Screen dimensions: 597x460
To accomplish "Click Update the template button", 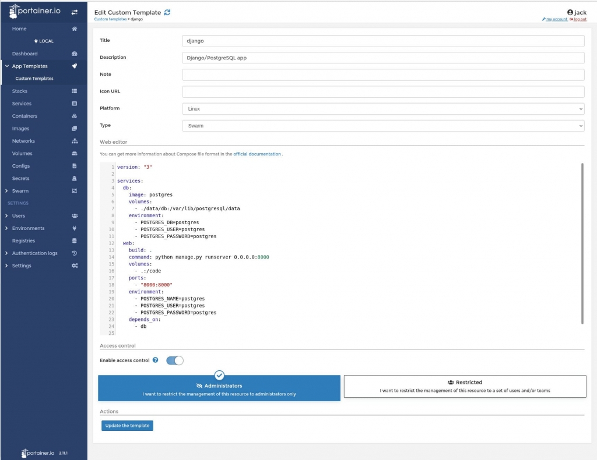I will click(x=127, y=426).
